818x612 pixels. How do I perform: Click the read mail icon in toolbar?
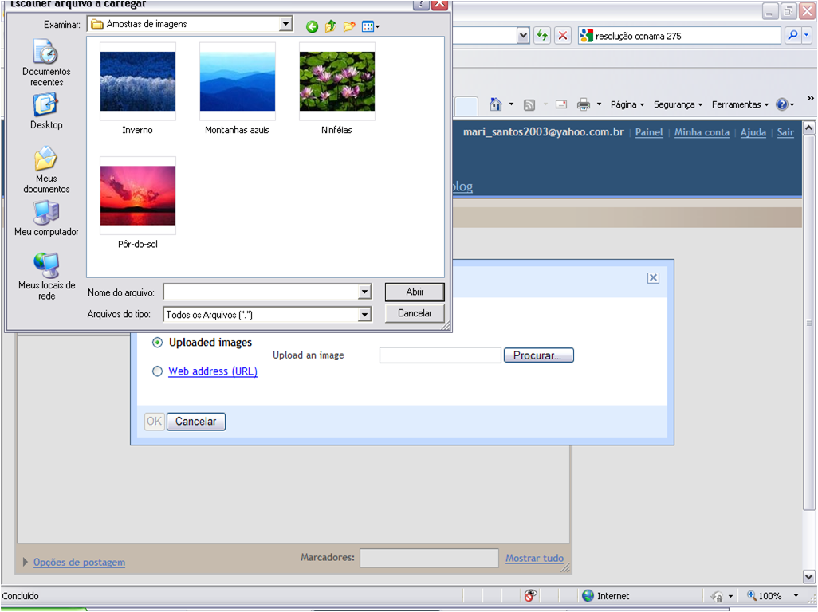coord(561,104)
